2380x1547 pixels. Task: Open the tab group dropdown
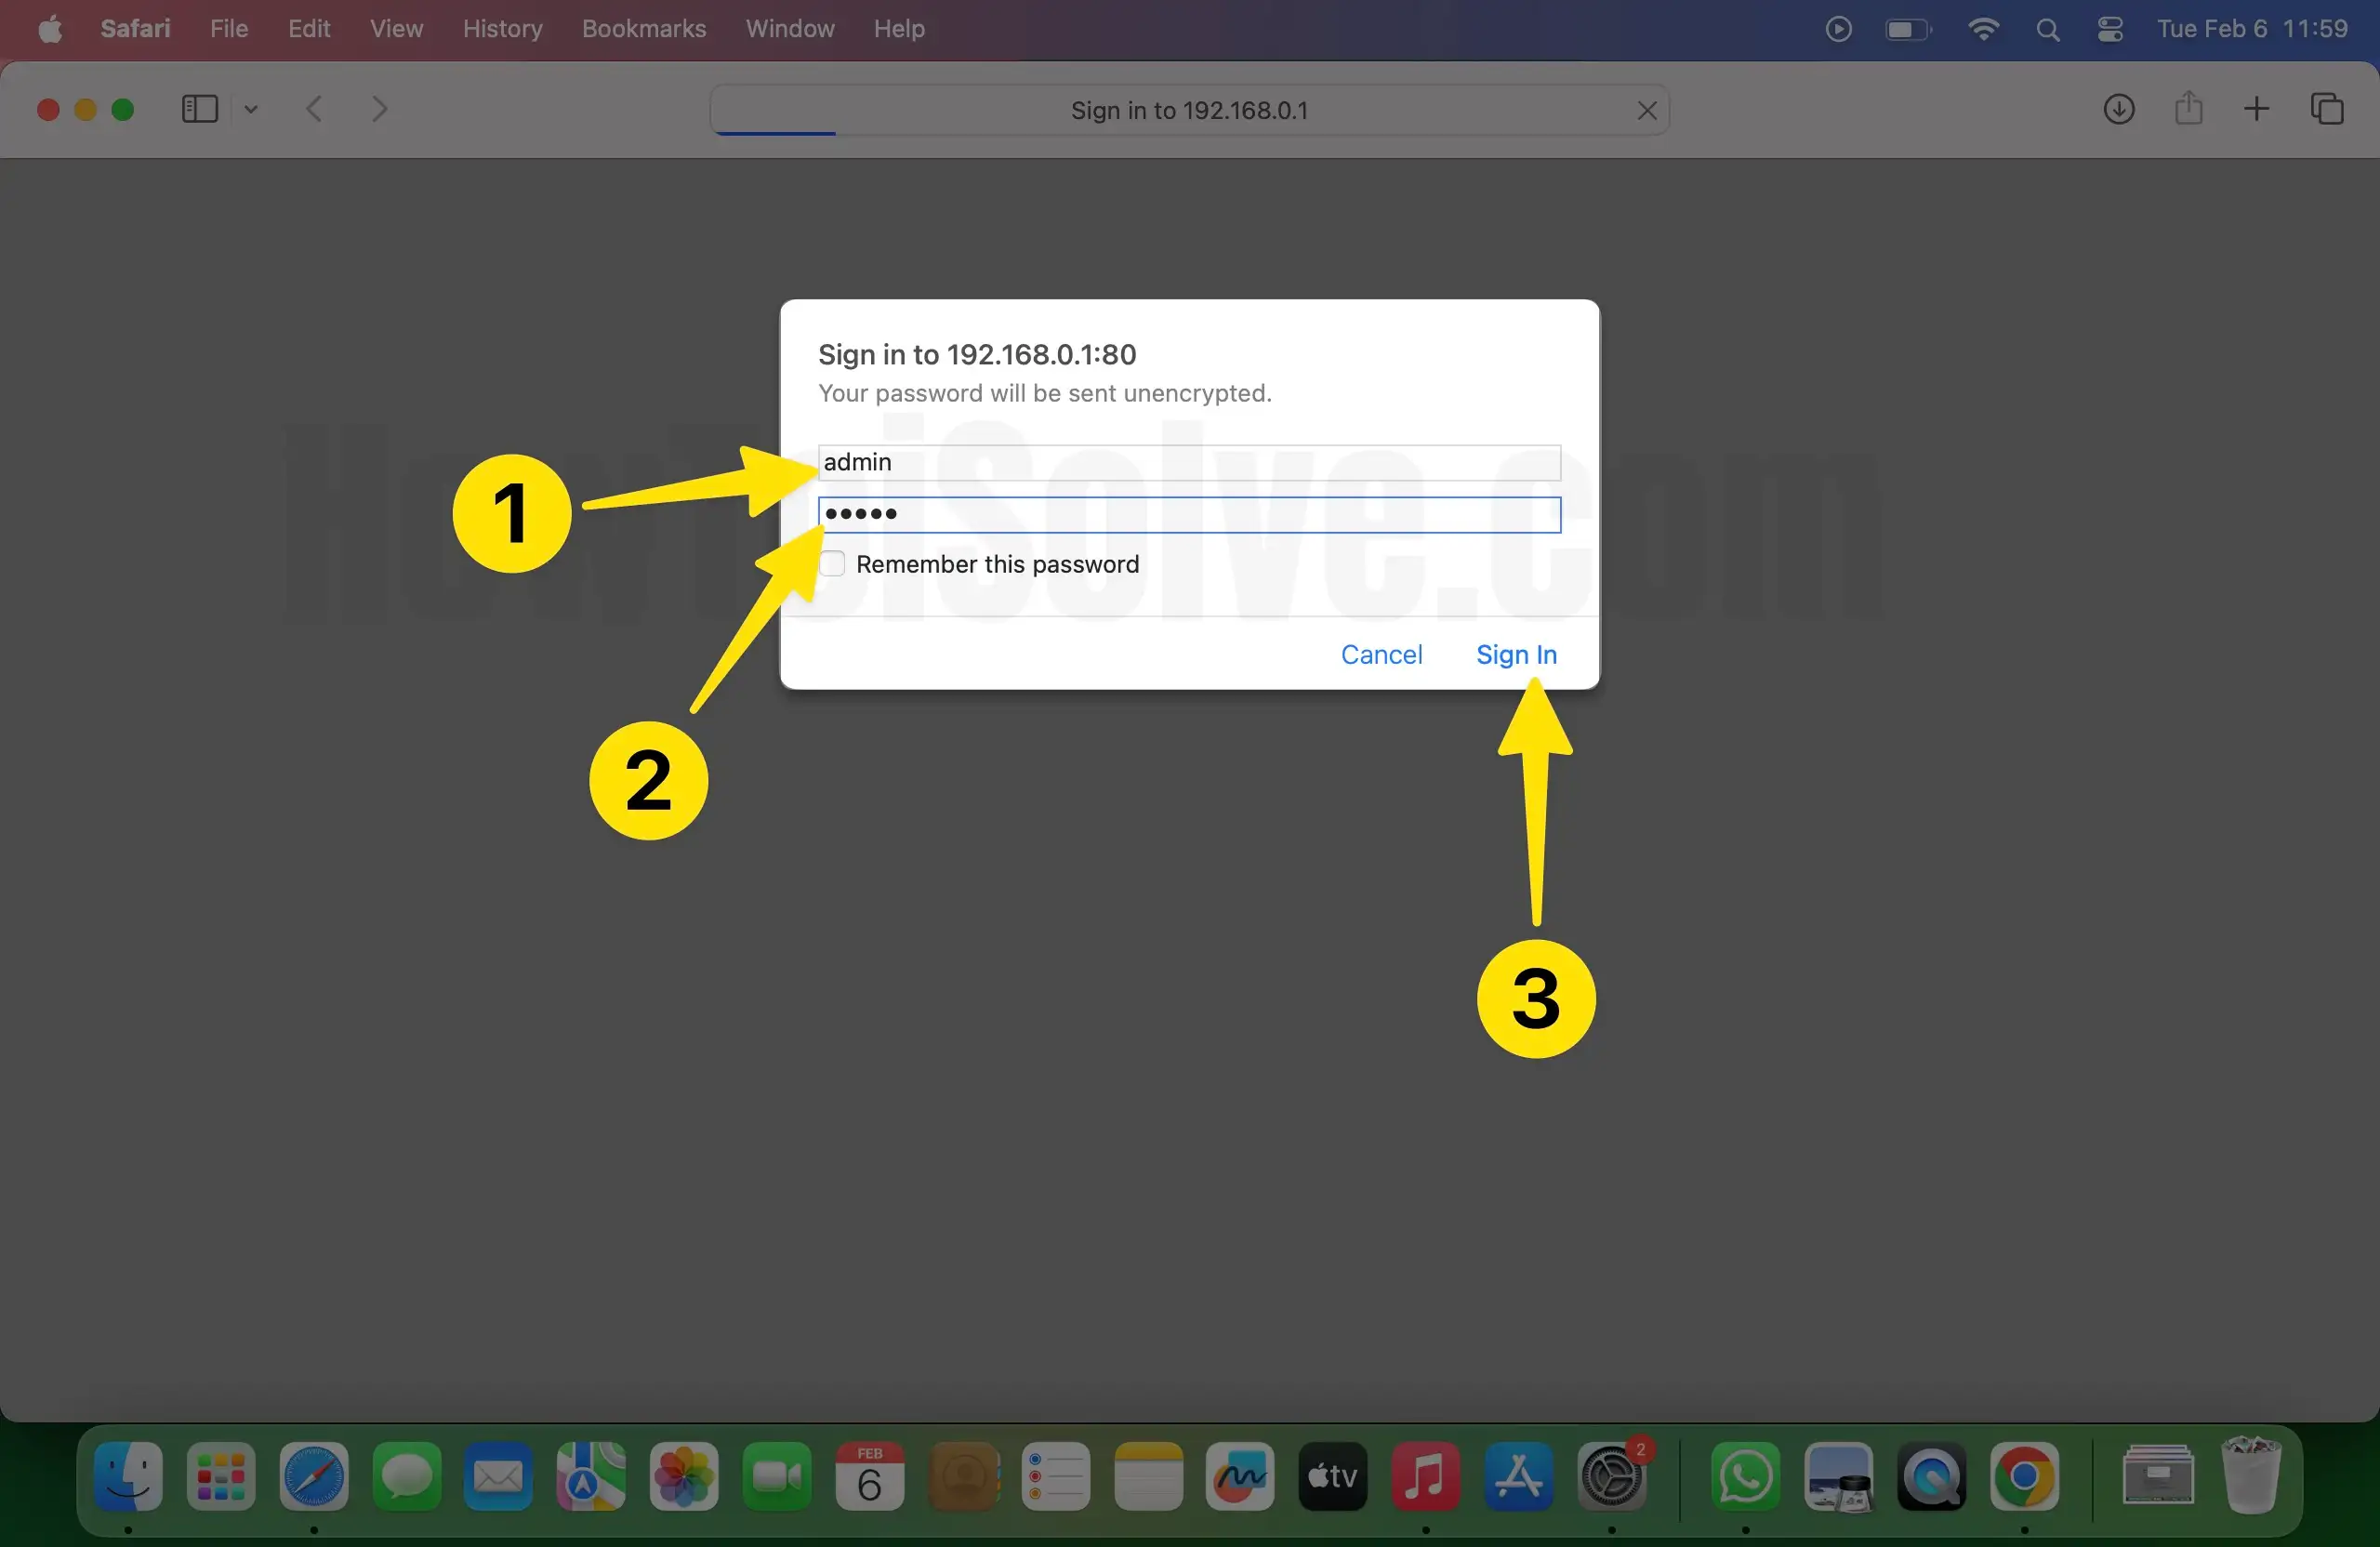(x=251, y=109)
